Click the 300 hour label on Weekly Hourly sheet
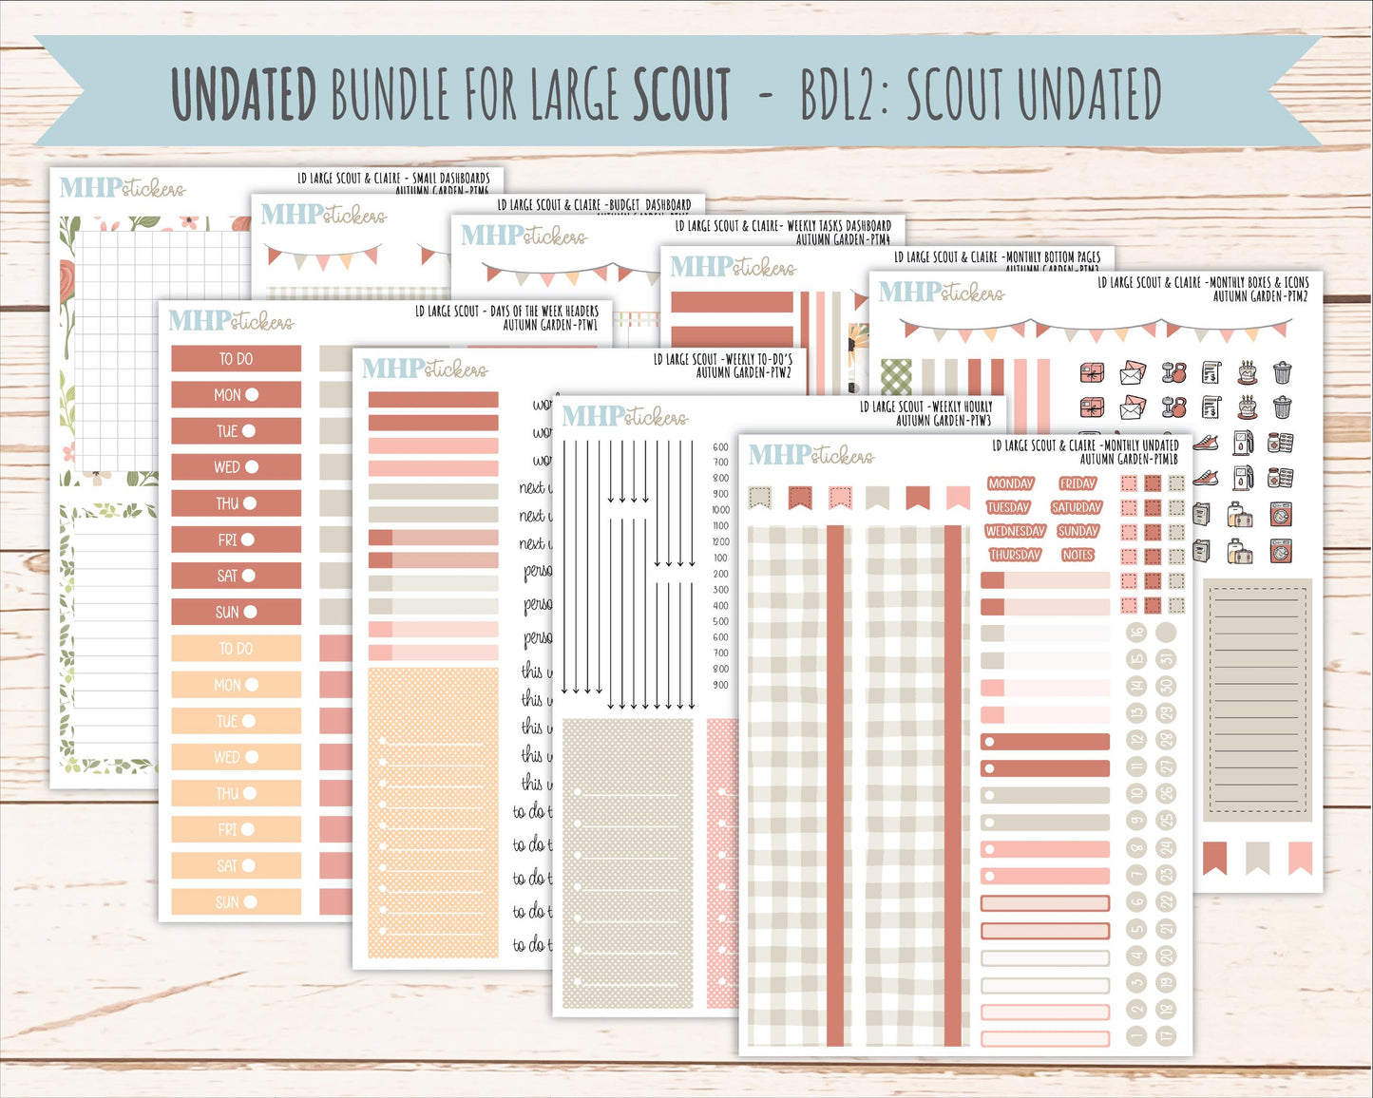The width and height of the screenshot is (1373, 1098). [x=720, y=590]
